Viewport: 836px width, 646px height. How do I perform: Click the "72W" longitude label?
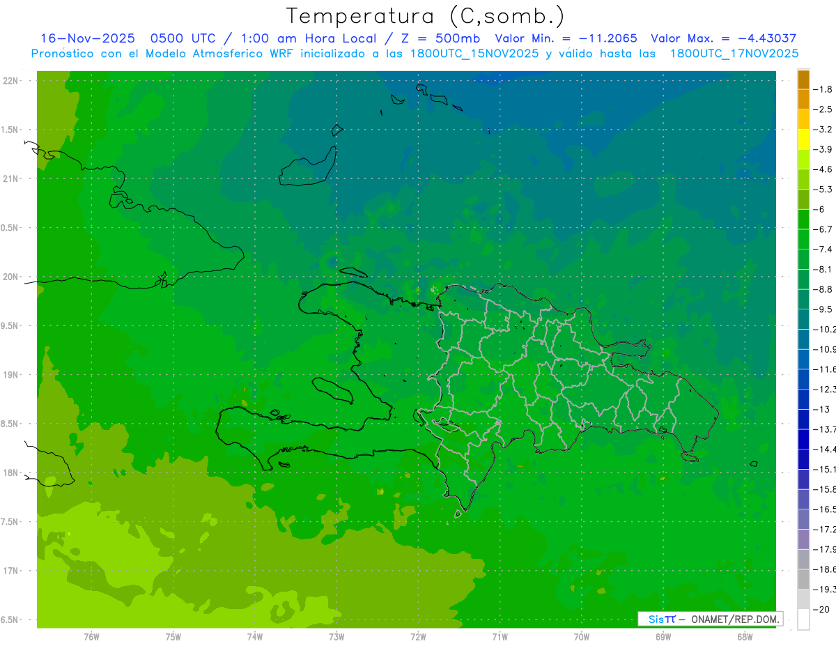(418, 636)
